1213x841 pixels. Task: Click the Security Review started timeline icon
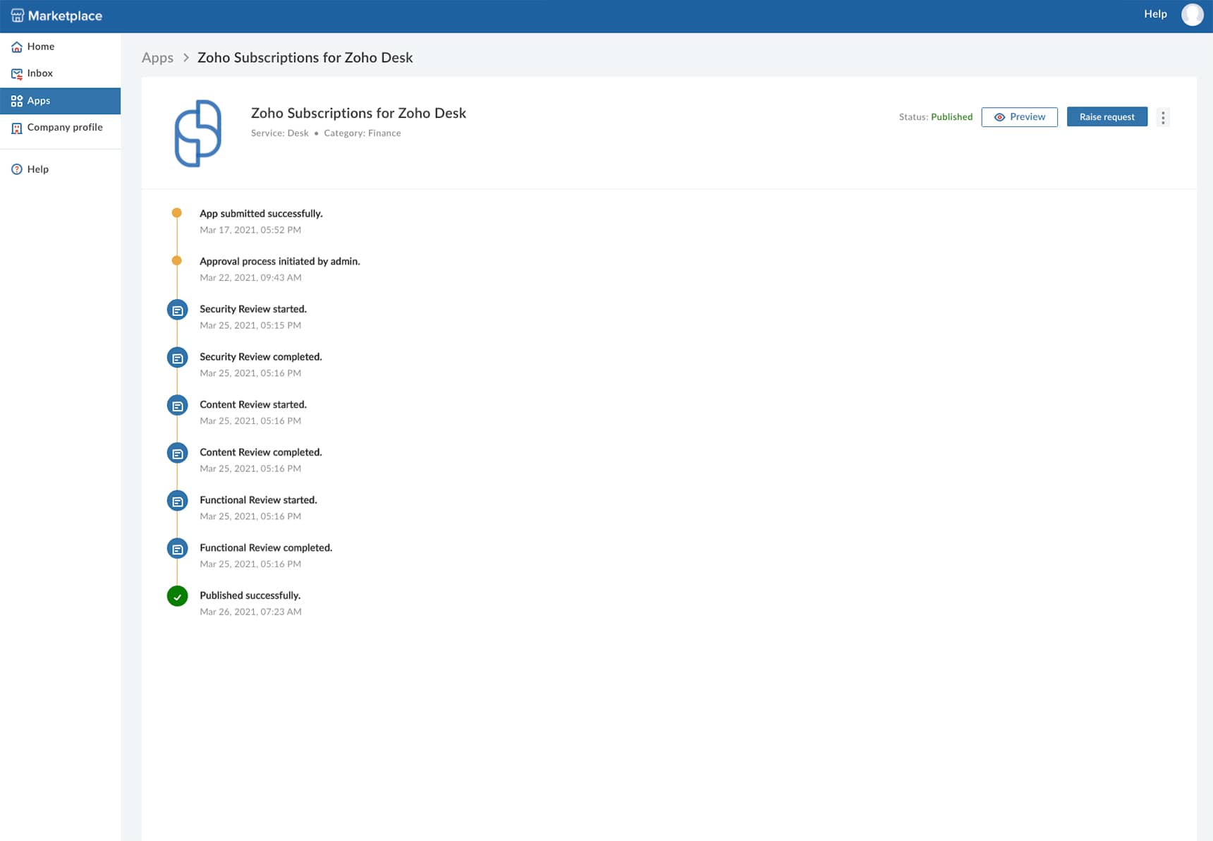[178, 310]
